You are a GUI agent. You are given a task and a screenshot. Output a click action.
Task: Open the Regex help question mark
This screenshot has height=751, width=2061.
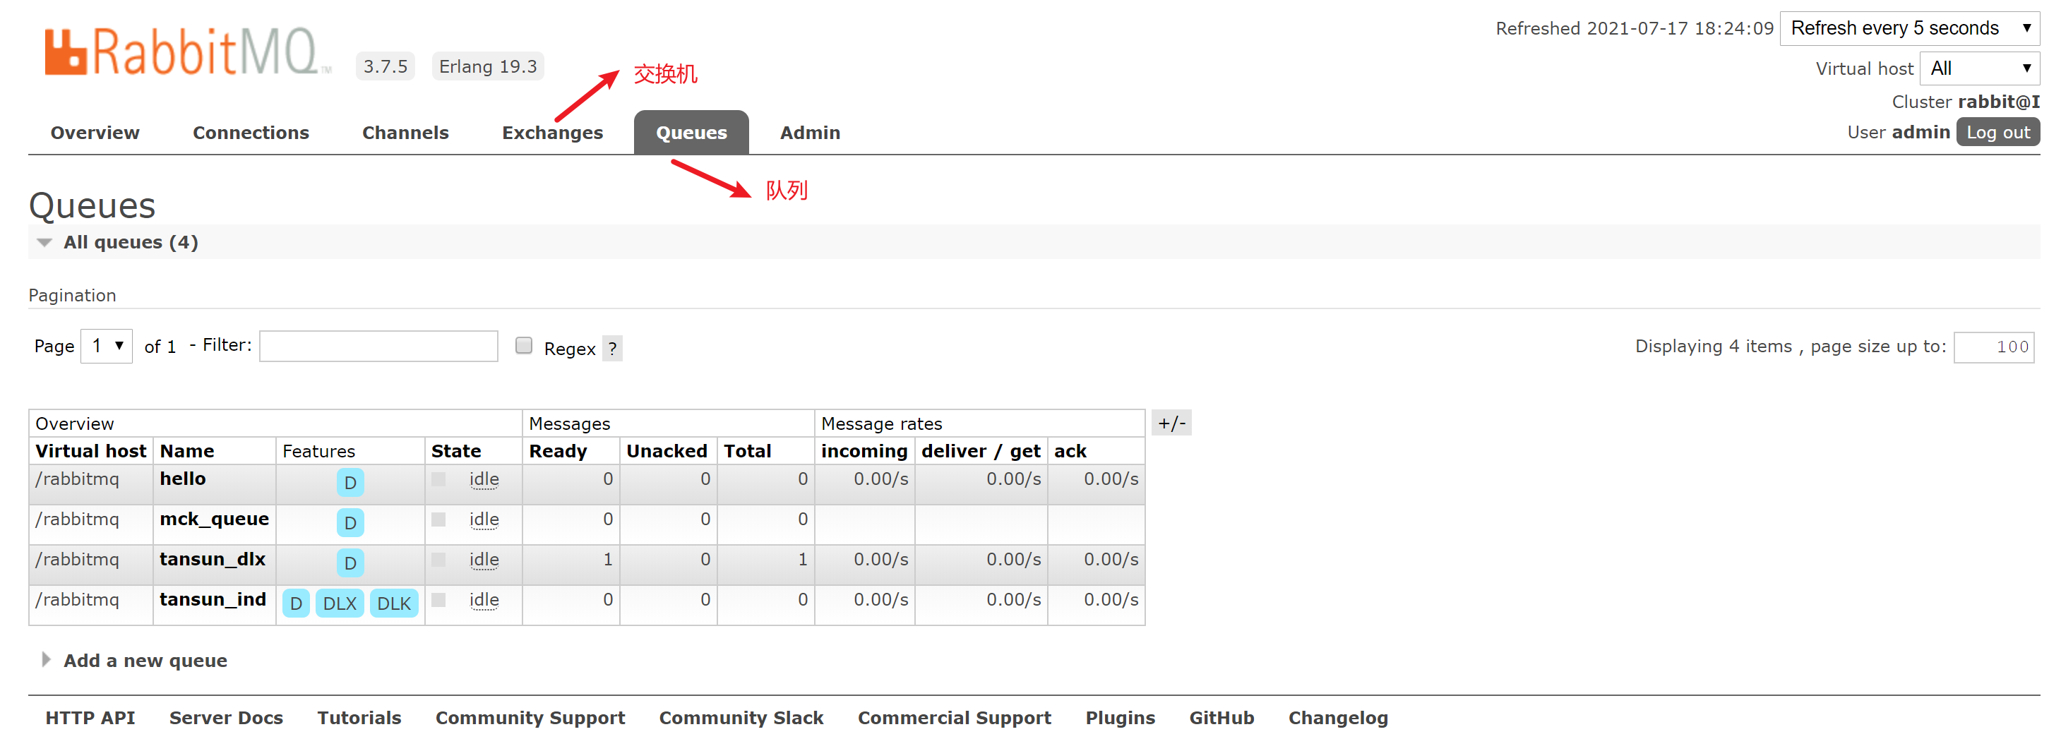(x=612, y=348)
